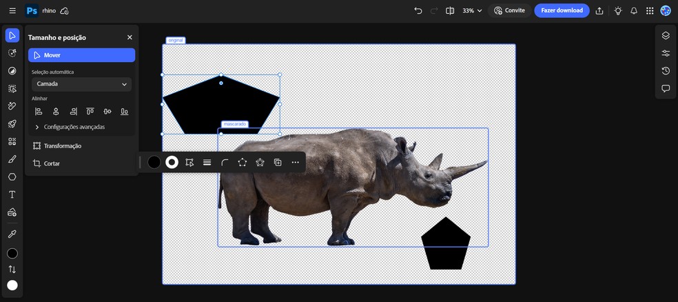The image size is (678, 302).
Task: Open the Layers panel icon
Action: (666, 36)
